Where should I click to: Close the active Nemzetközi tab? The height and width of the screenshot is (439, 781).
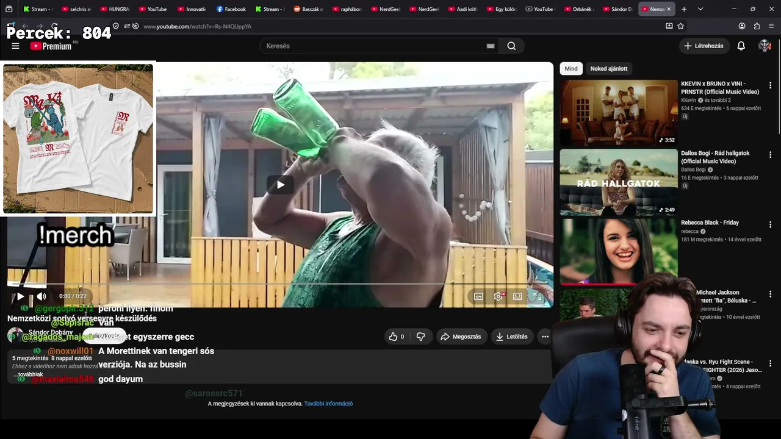[x=669, y=9]
